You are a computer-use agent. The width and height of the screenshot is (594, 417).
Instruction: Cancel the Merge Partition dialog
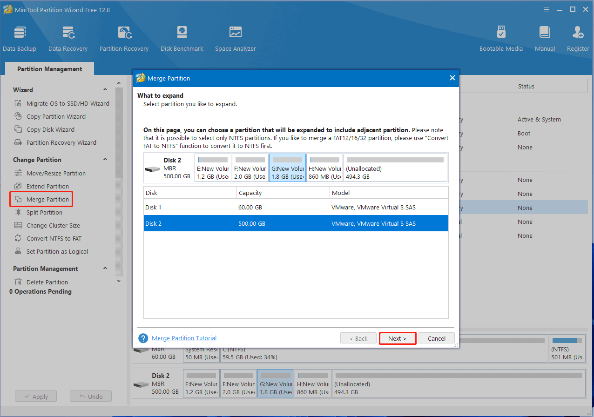(437, 338)
